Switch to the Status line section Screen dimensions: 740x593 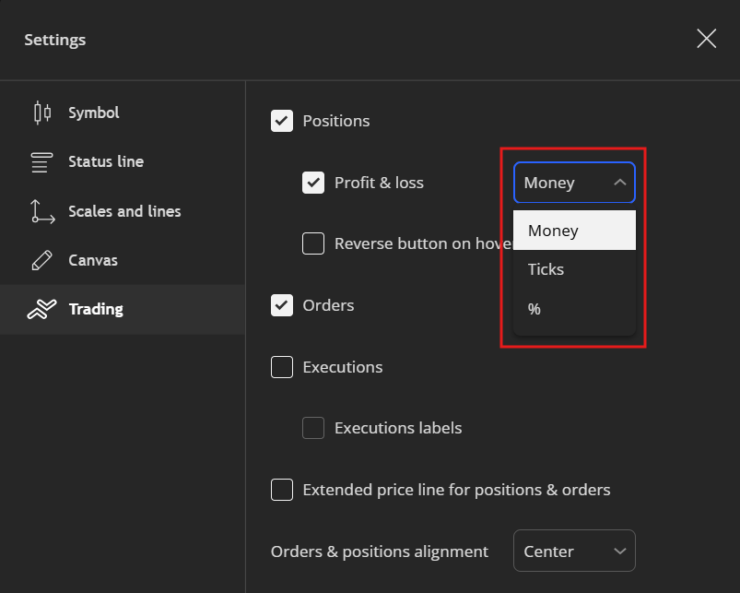click(105, 161)
